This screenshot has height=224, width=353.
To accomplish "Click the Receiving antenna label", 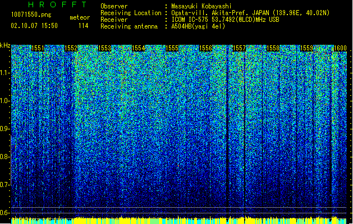I will click(x=129, y=26).
